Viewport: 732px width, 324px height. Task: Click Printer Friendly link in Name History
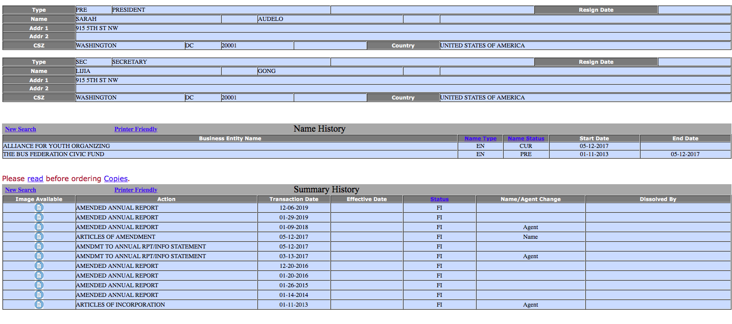point(136,129)
